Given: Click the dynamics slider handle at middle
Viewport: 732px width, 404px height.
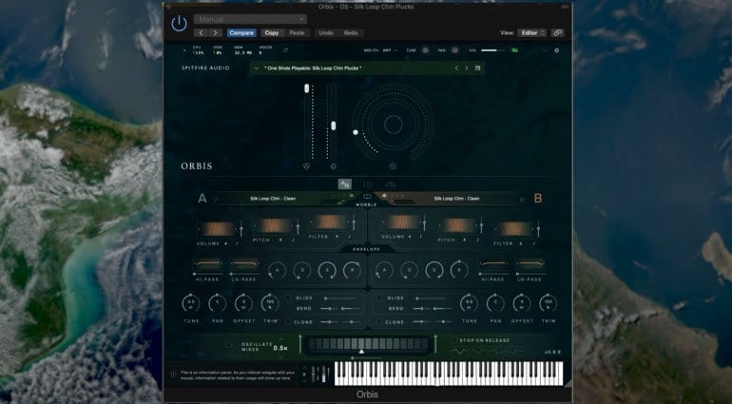Looking at the screenshot, I should coord(334,125).
